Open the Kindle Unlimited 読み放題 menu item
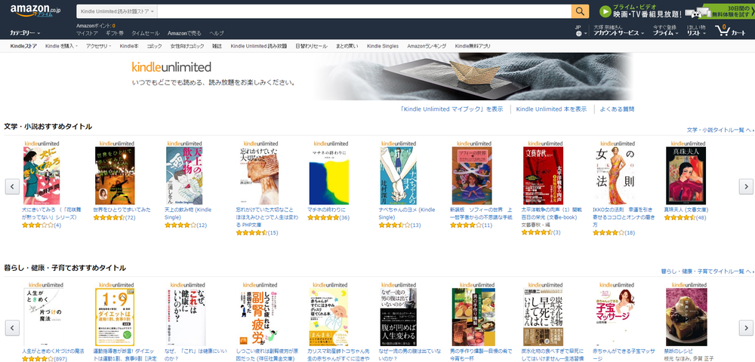This screenshot has width=755, height=362. (258, 46)
